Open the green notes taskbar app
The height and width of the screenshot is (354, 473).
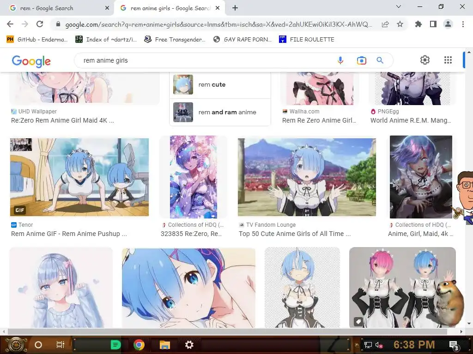pyautogui.click(x=115, y=345)
